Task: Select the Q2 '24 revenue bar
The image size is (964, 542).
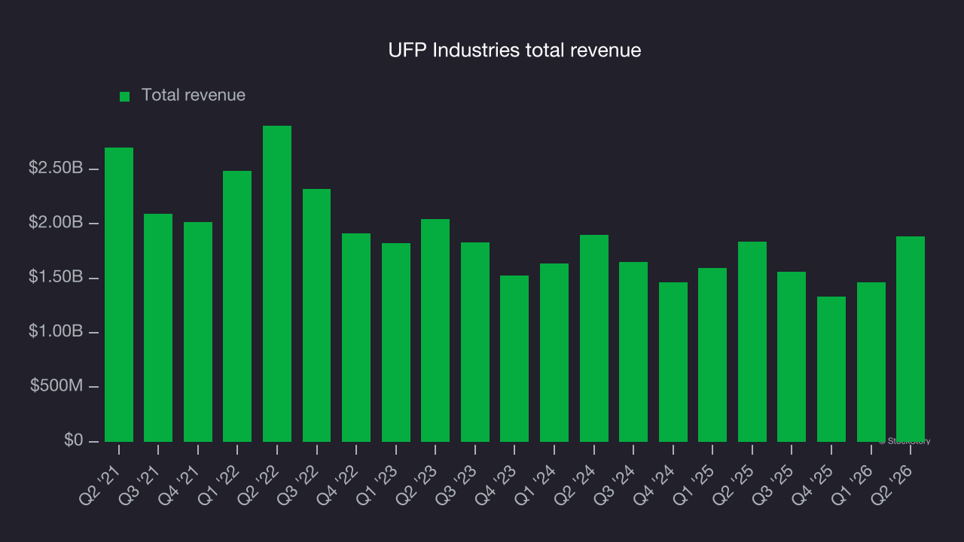Action: click(x=594, y=338)
